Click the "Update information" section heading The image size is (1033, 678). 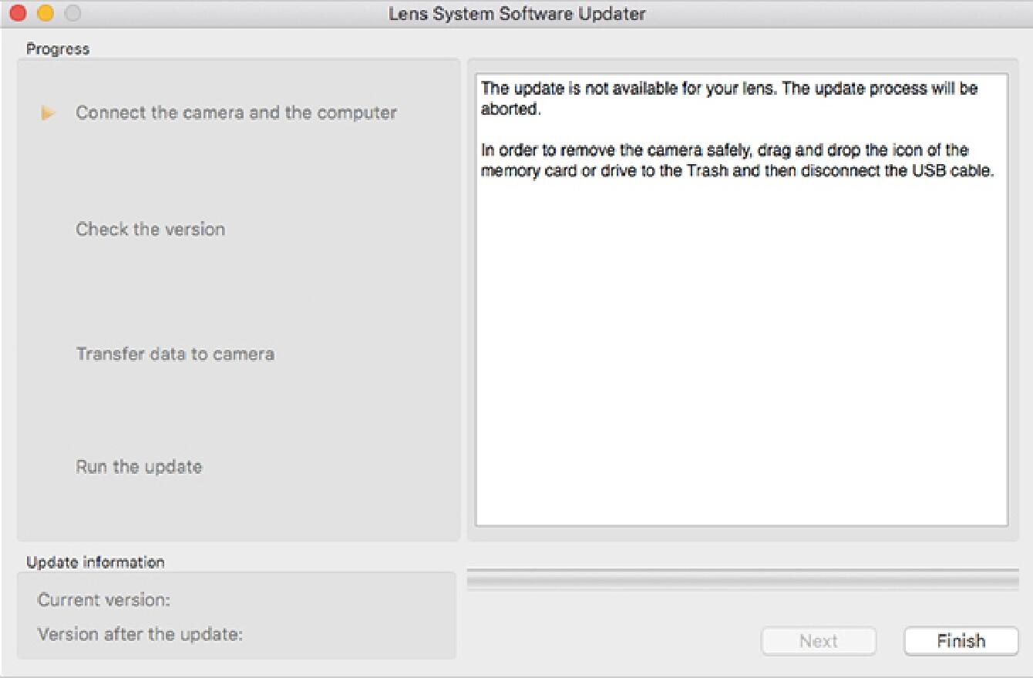point(95,562)
